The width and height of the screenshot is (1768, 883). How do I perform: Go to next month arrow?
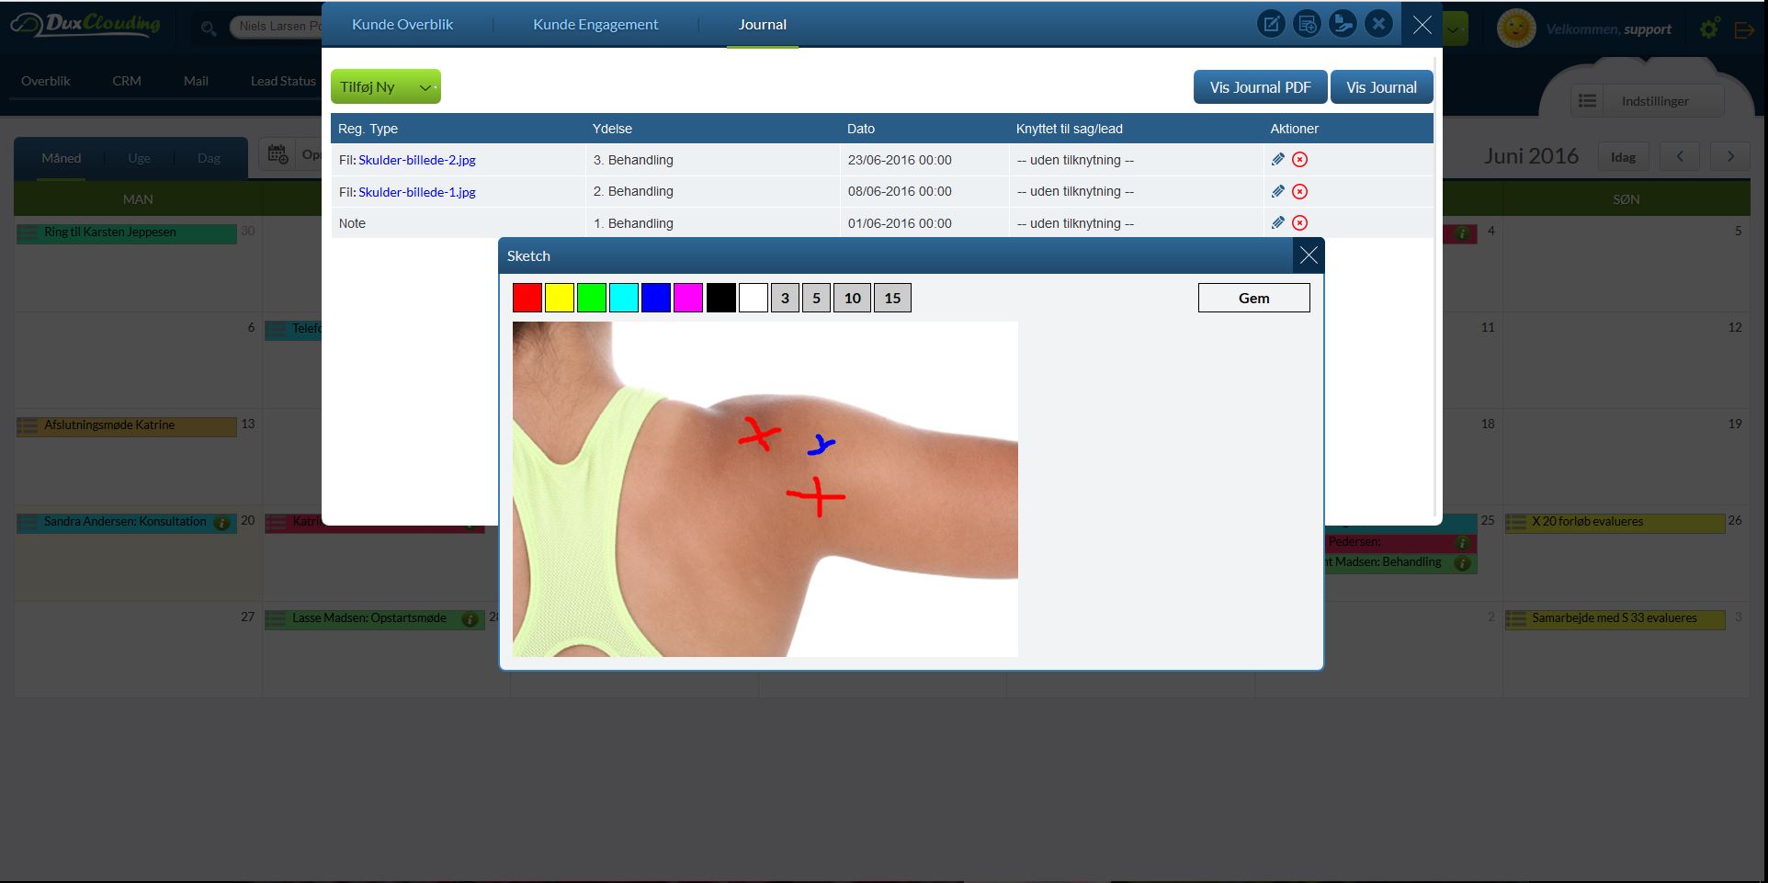1730,156
